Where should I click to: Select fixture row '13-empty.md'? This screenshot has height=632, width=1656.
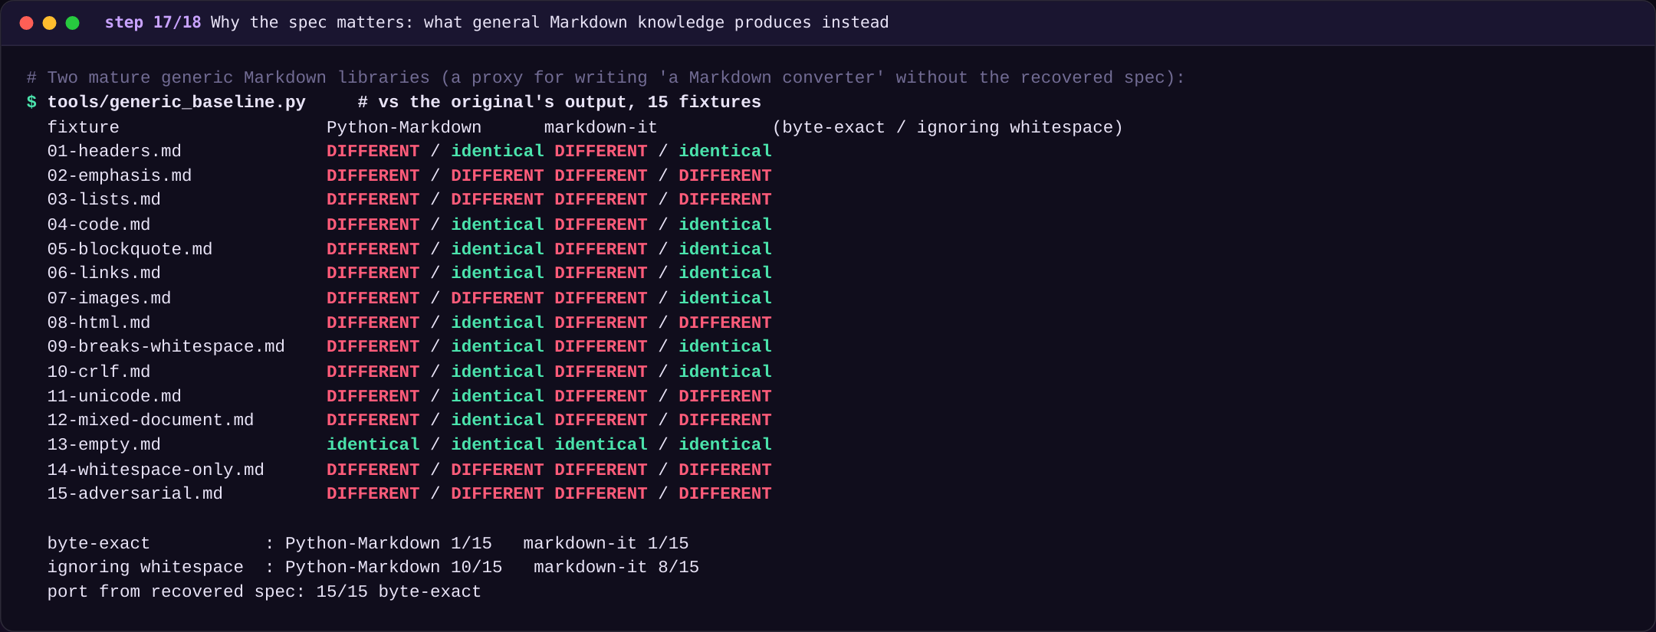tap(409, 444)
